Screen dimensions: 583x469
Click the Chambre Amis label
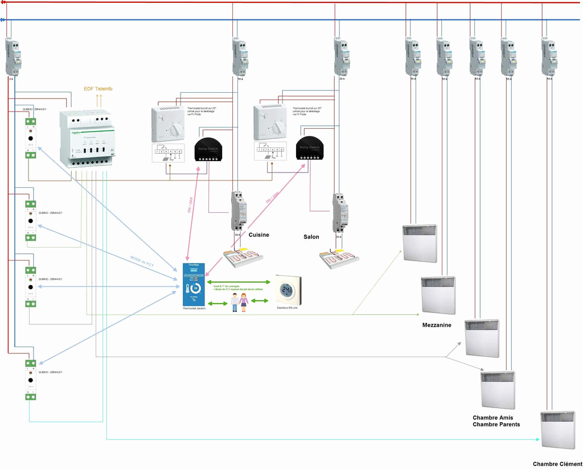coord(492,418)
